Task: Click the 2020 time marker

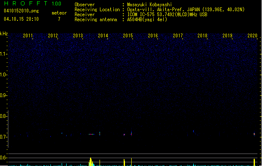Action: 252,36
